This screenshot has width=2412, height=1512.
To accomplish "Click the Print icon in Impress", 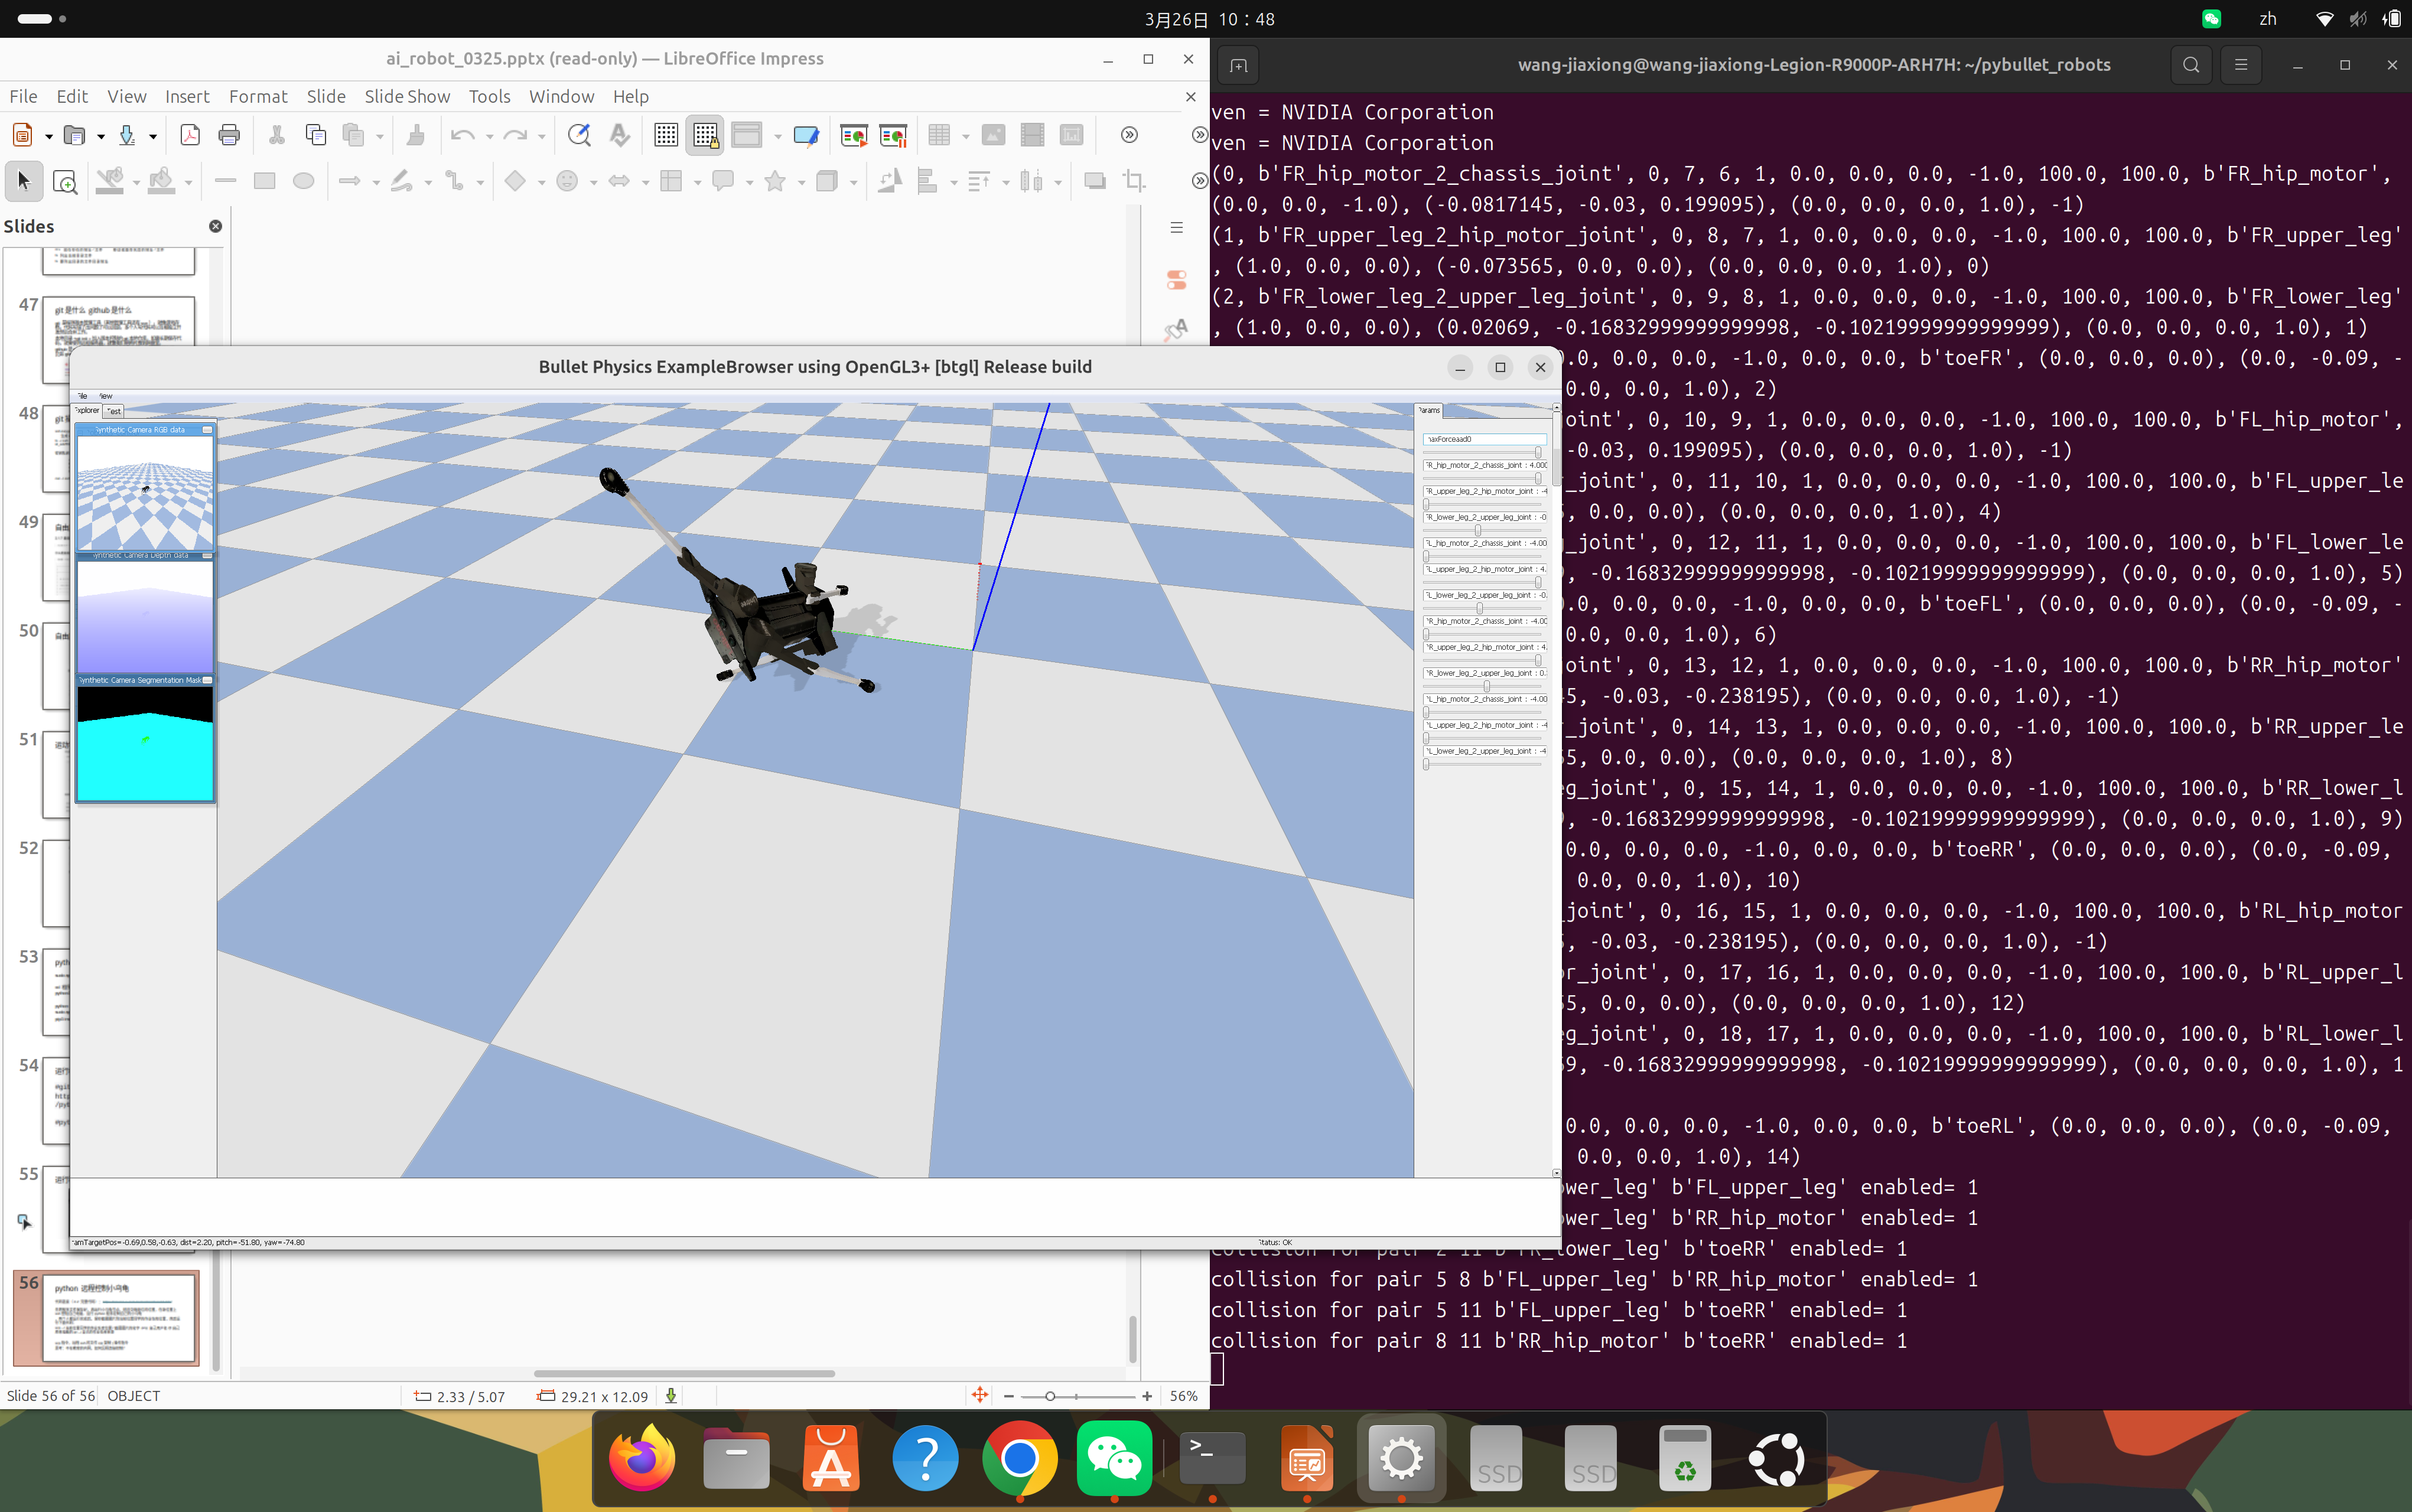I will pyautogui.click(x=229, y=135).
